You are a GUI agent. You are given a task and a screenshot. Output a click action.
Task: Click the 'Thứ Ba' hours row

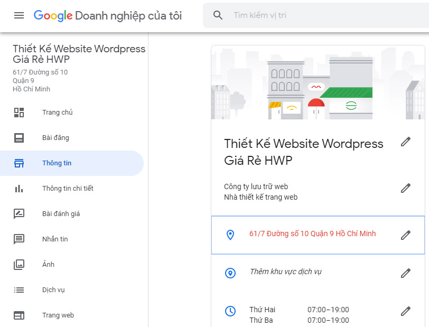(299, 321)
